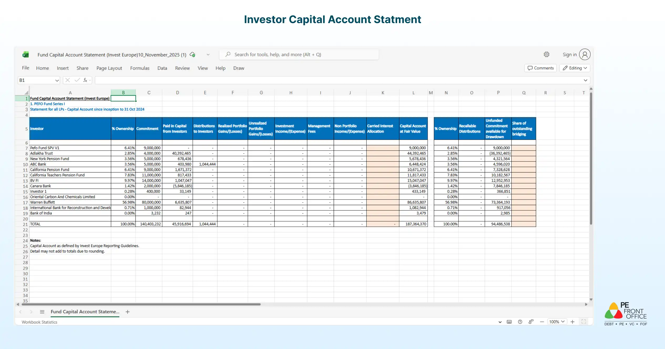
Task: Click inside the formula bar
Action: (x=338, y=80)
